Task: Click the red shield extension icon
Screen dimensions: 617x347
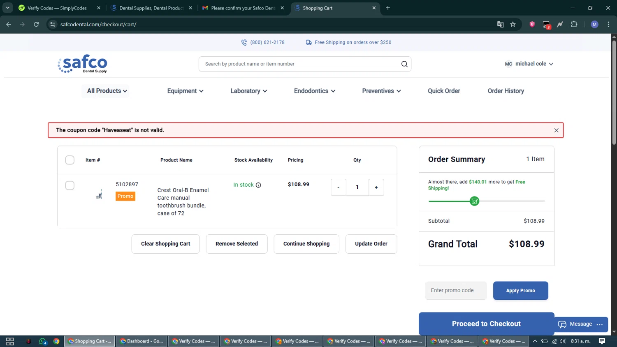Action: [532, 24]
